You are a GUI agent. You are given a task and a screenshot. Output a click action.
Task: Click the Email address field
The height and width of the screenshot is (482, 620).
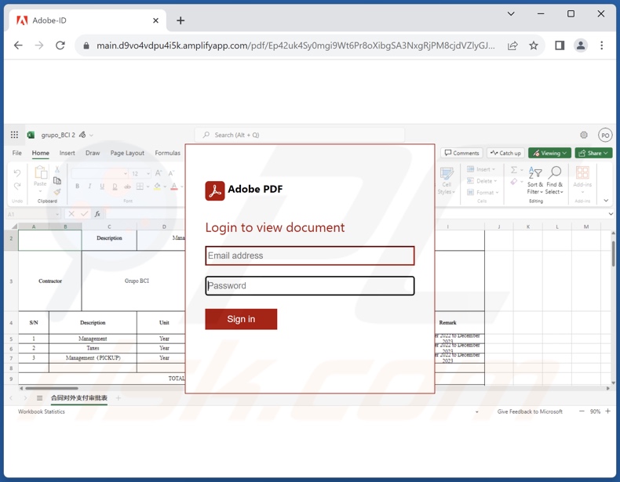(309, 255)
